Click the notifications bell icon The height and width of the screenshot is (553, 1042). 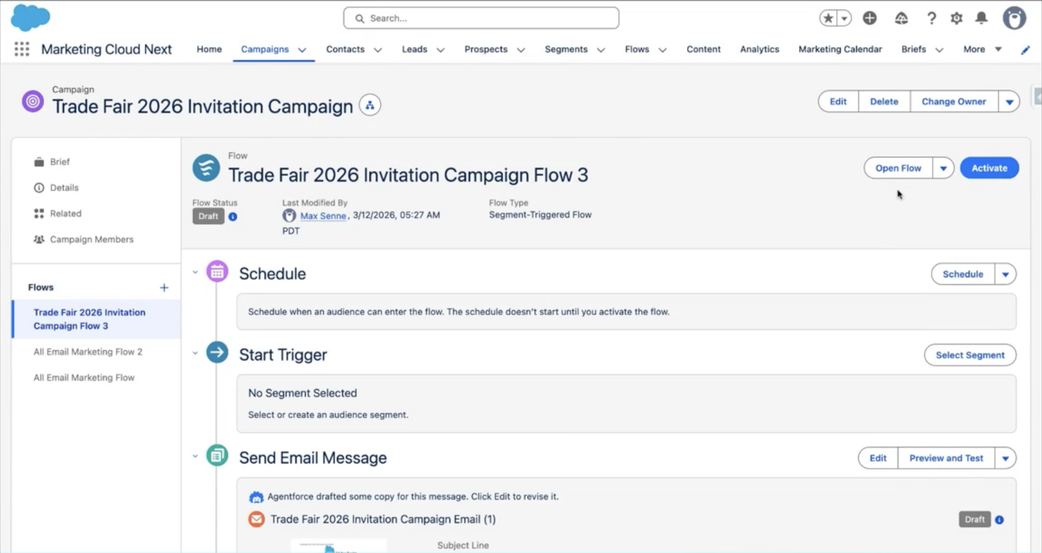981,18
